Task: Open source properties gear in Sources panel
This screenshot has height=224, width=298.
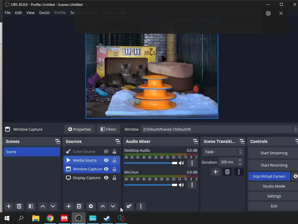Action: [x=91, y=206]
